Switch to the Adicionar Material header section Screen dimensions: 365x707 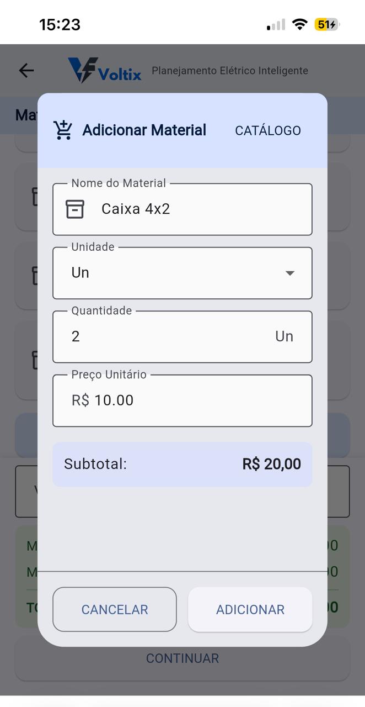[144, 130]
